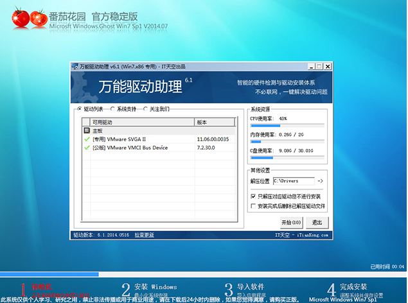This screenshot has height=303, width=408.
Task: Click the IT天空 - iTianKong.com footer link
Action: (301, 235)
